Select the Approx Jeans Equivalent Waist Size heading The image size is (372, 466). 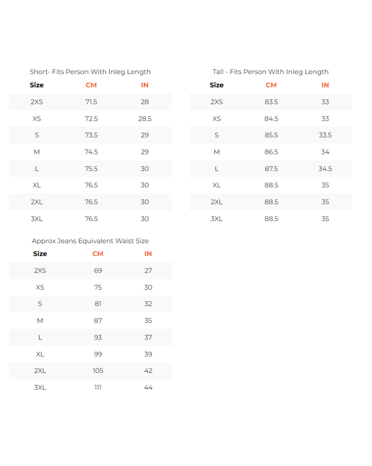90,241
